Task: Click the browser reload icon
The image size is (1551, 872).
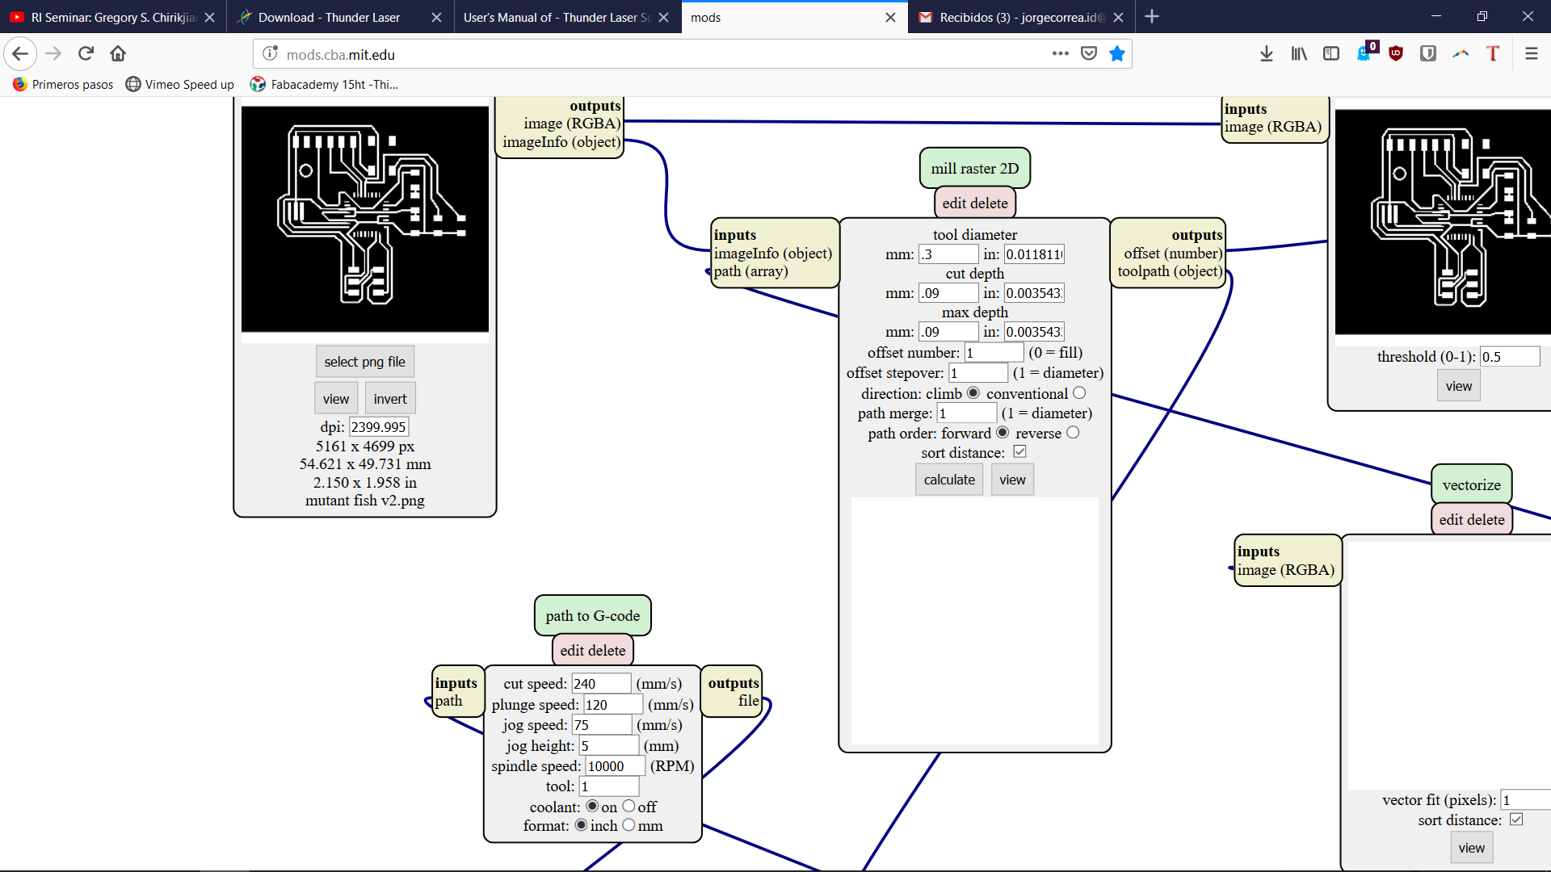Action: (x=86, y=54)
